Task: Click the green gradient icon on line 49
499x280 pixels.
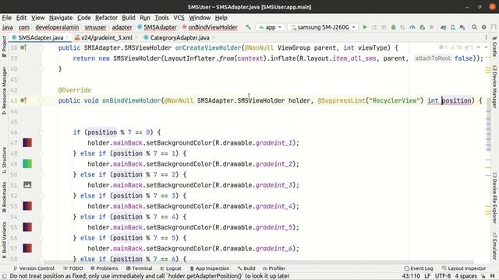Action: click(27, 164)
